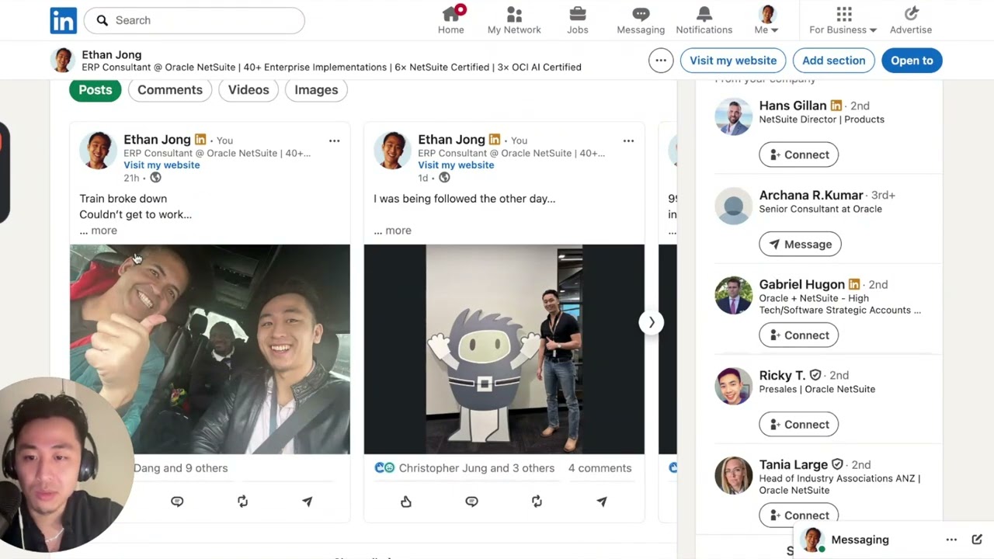Message Archana R.Kumar
Screen dimensions: 994x559
[x=800, y=244]
